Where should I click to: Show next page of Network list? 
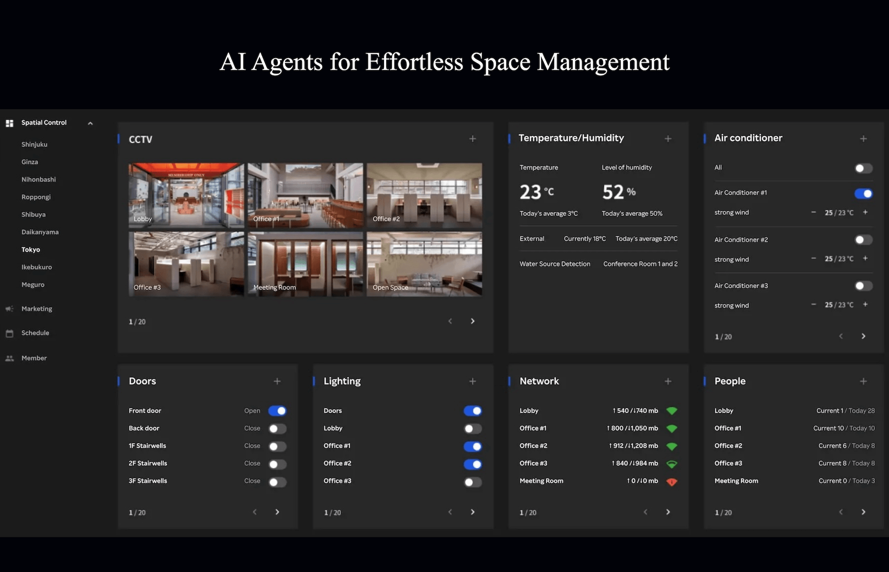click(668, 512)
